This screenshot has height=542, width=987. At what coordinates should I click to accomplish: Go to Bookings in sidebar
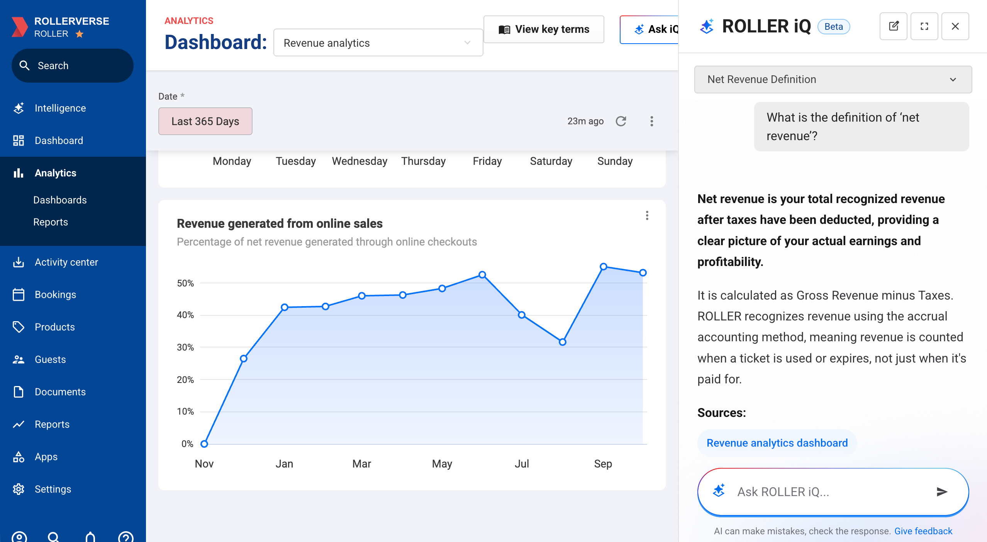click(x=55, y=295)
